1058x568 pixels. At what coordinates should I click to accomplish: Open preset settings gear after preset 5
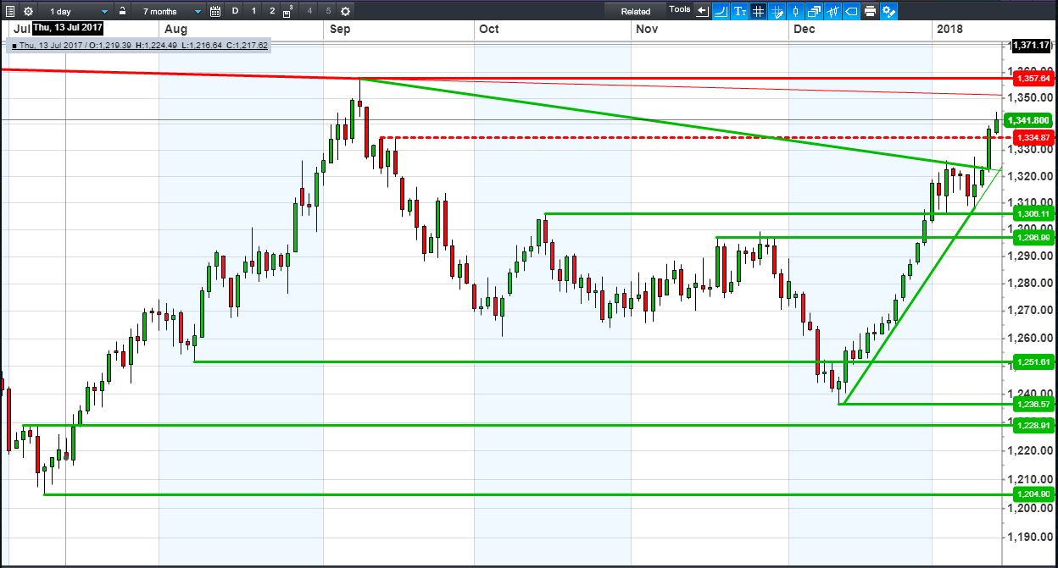tap(345, 12)
